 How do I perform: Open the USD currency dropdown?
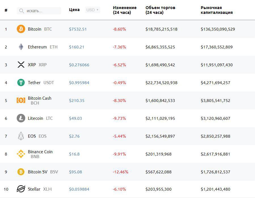(92, 10)
